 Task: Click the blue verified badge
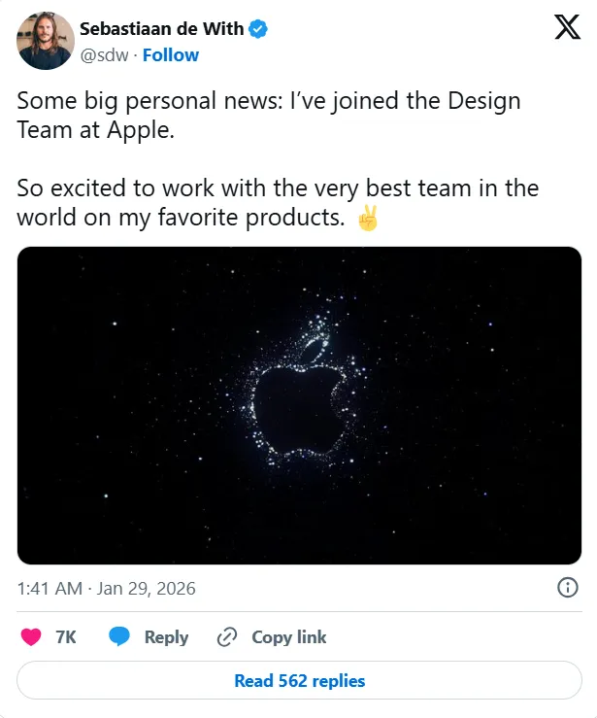[258, 29]
